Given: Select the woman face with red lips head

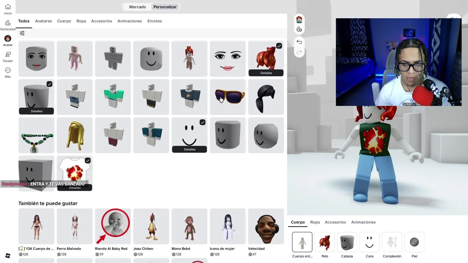Looking at the screenshot, I should [37, 59].
